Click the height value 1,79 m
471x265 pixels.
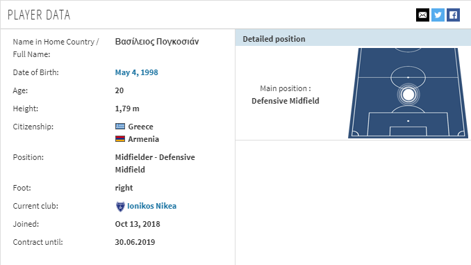[x=127, y=109]
